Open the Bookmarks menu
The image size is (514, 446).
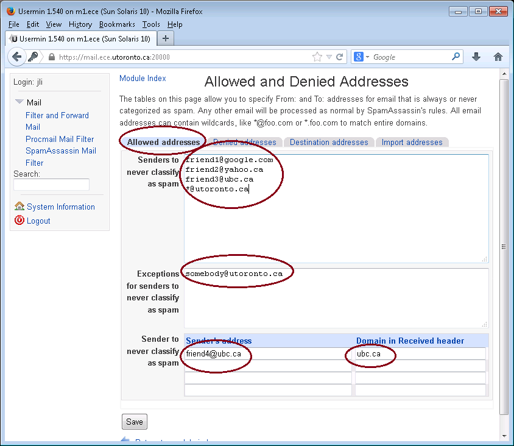click(x=117, y=24)
